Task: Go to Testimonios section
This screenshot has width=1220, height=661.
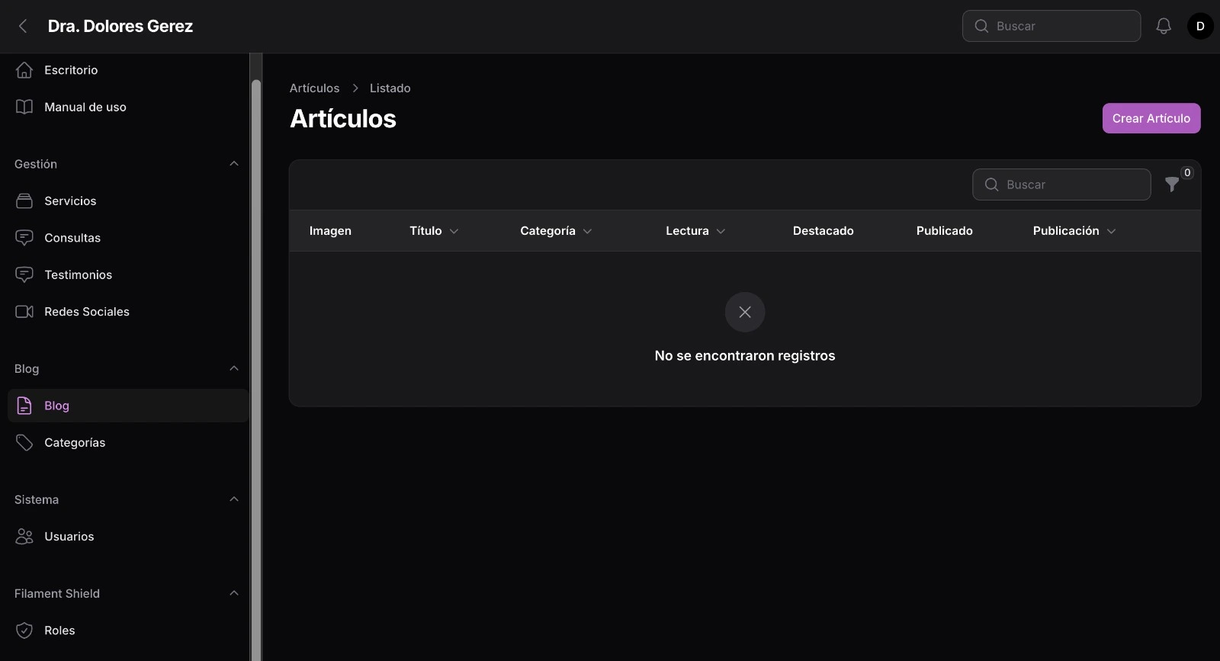Action: click(78, 275)
